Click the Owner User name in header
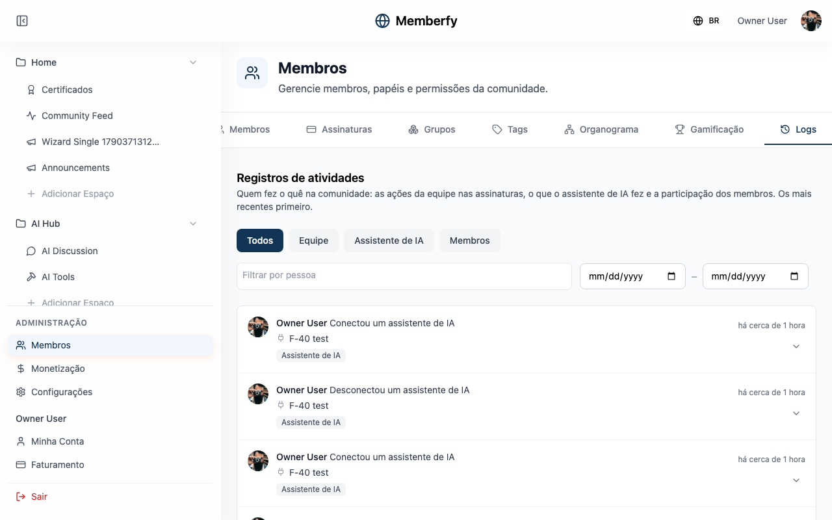This screenshot has width=832, height=520. click(x=762, y=21)
